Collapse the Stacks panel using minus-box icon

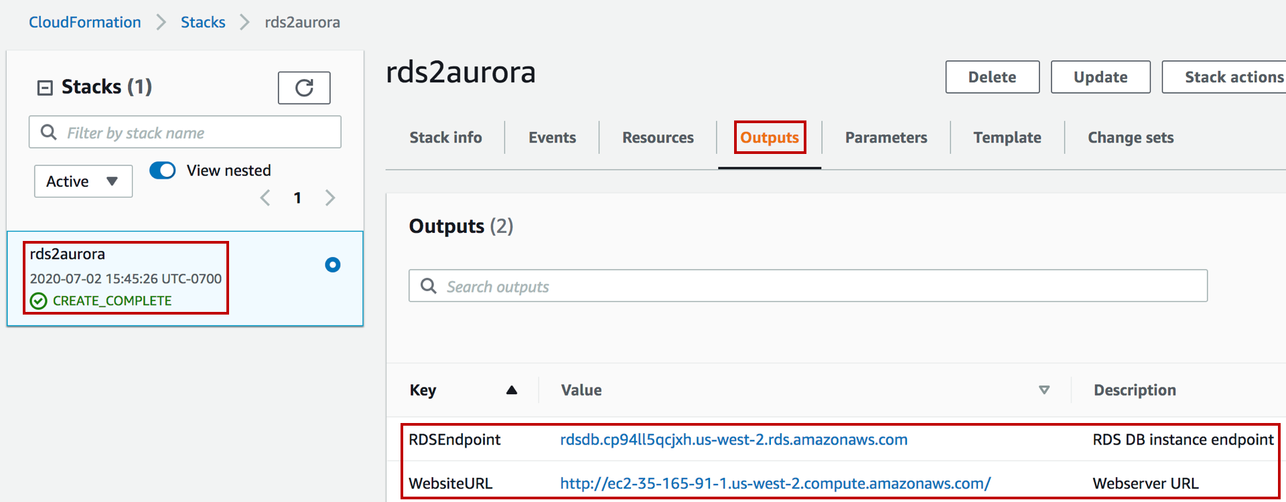[x=45, y=88]
